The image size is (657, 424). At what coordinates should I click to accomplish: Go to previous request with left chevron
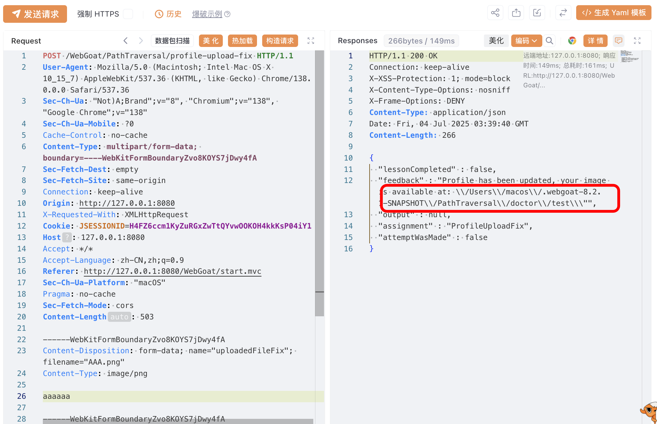coord(126,41)
